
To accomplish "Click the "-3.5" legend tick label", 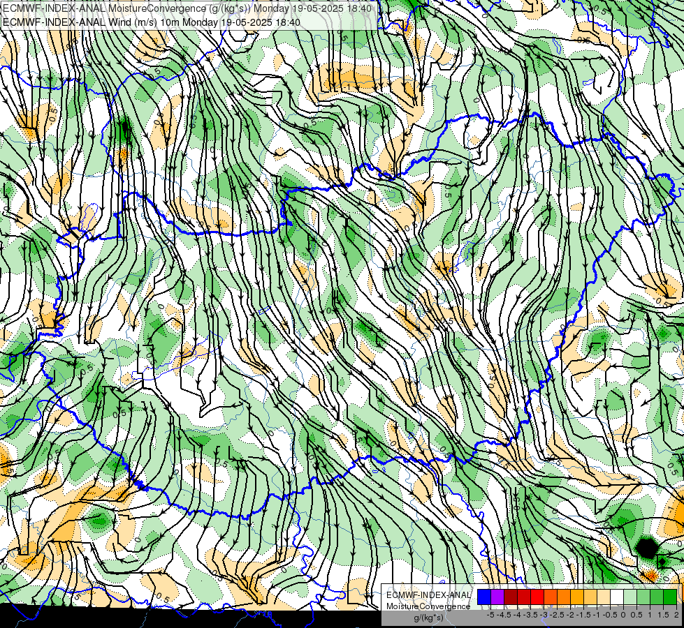I will (531, 615).
